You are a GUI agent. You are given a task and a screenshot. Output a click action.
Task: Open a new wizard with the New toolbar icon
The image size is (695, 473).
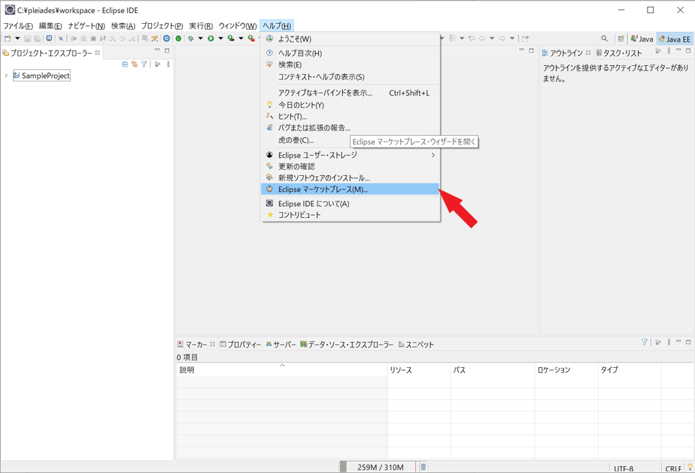7,39
